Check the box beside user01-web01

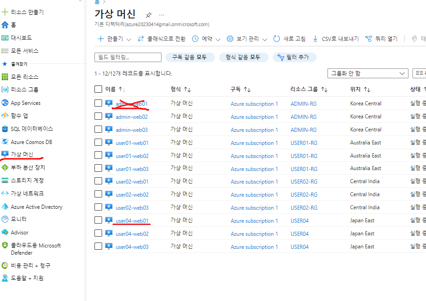98,142
